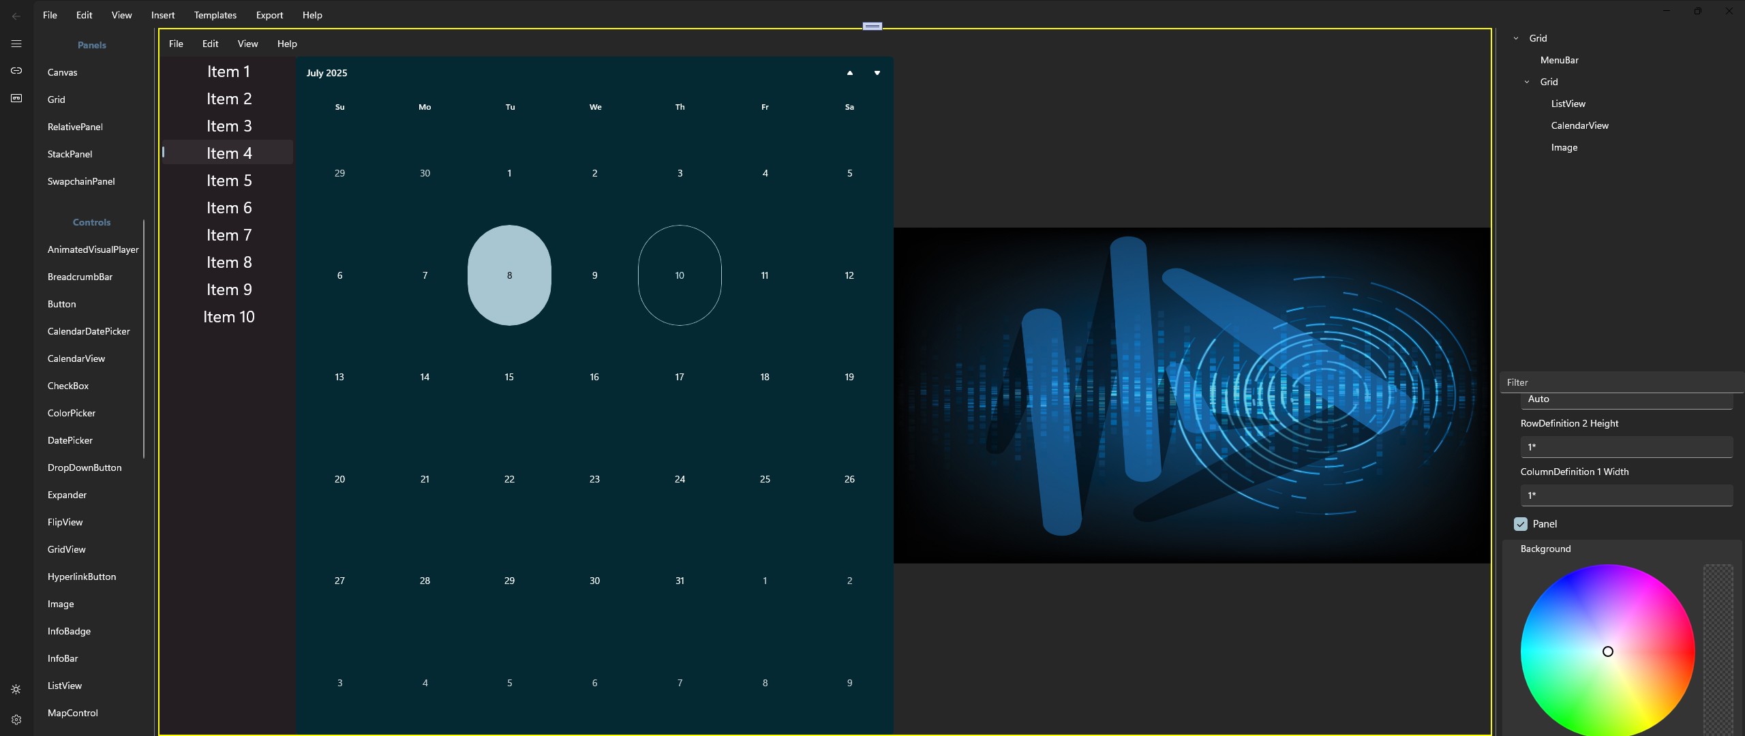This screenshot has width=1745, height=736.
Task: Click the RowDefinition 2 Height field
Action: pos(1626,447)
